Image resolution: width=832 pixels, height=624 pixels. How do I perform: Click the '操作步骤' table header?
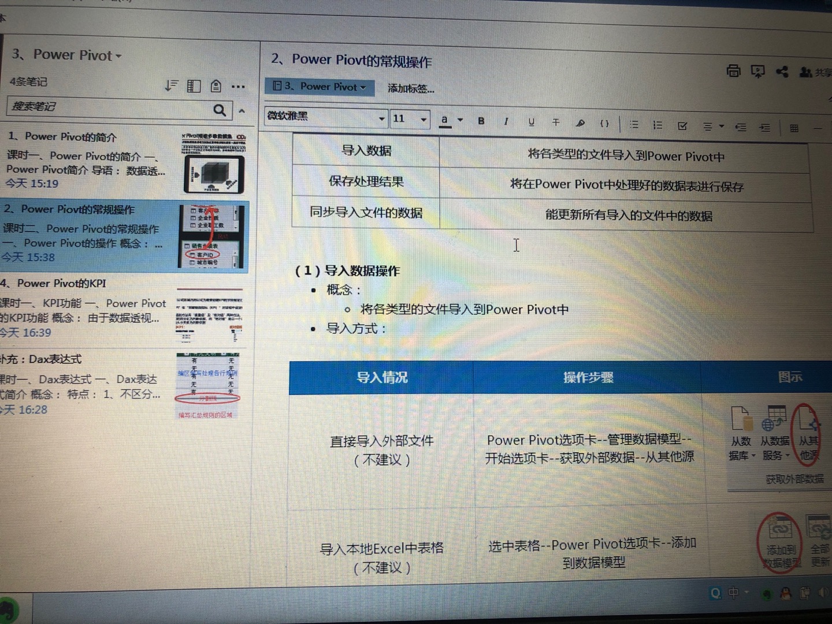588,377
